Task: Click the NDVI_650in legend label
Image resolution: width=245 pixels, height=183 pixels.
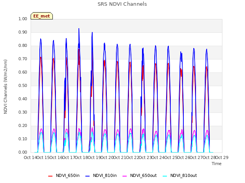Action: pos(68,175)
